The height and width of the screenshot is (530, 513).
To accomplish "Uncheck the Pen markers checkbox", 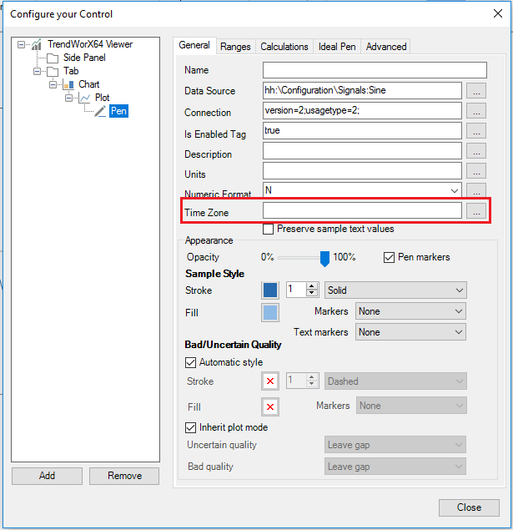I will point(389,257).
